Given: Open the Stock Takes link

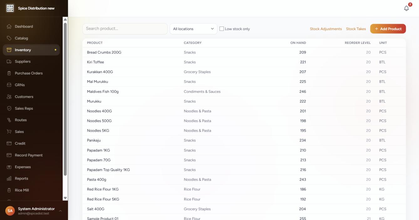Looking at the screenshot, I should [x=356, y=29].
